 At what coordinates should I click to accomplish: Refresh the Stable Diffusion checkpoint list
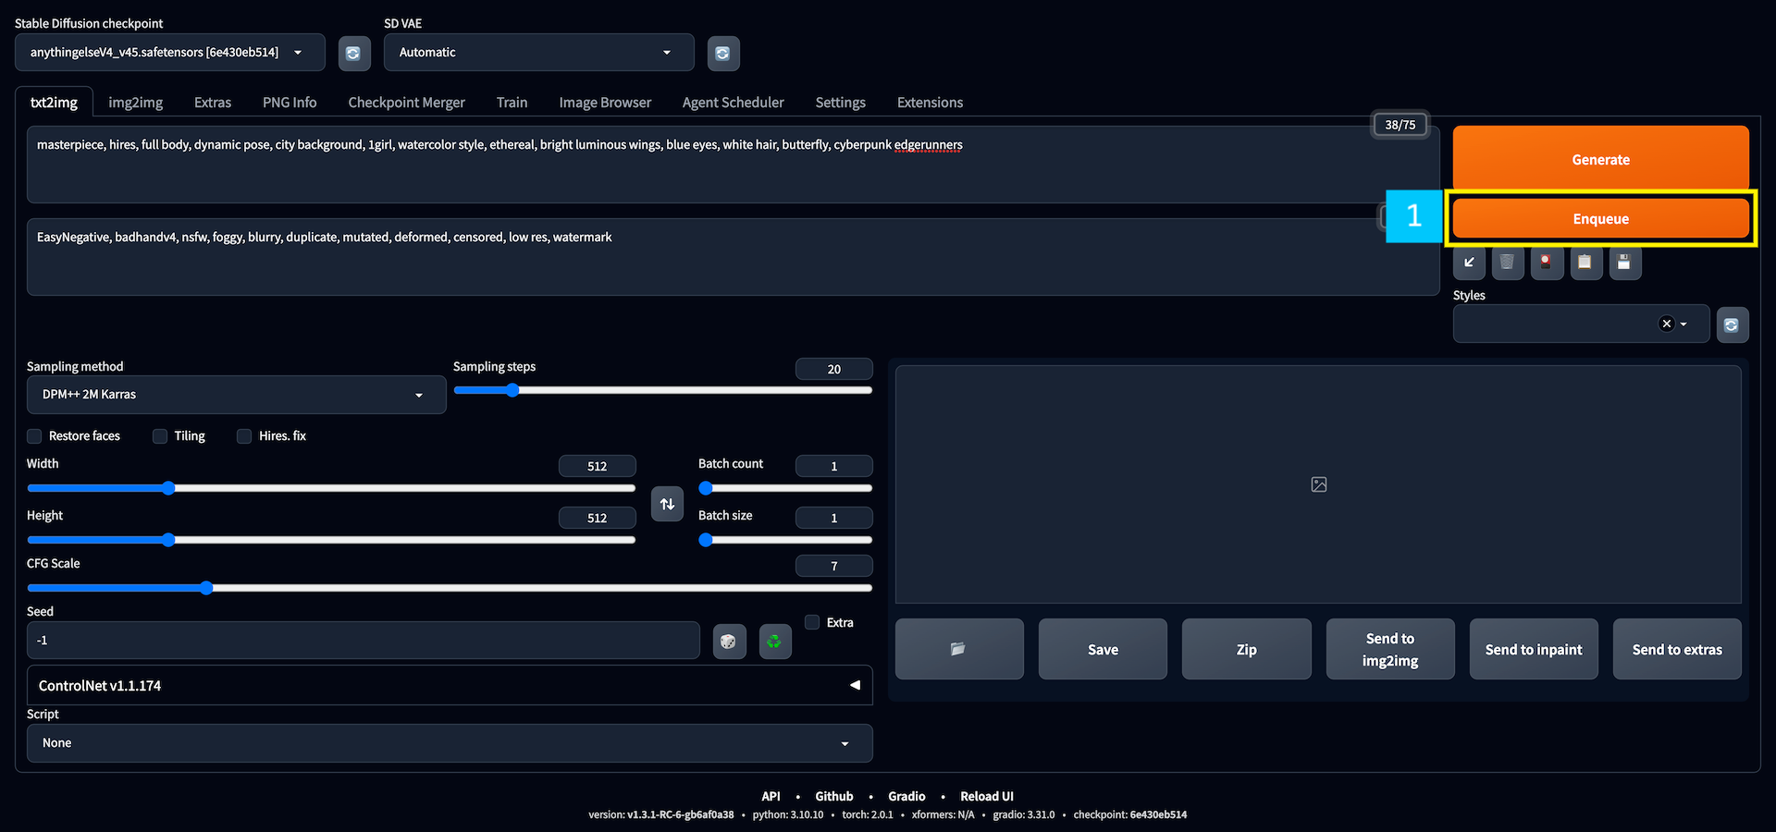pos(354,53)
